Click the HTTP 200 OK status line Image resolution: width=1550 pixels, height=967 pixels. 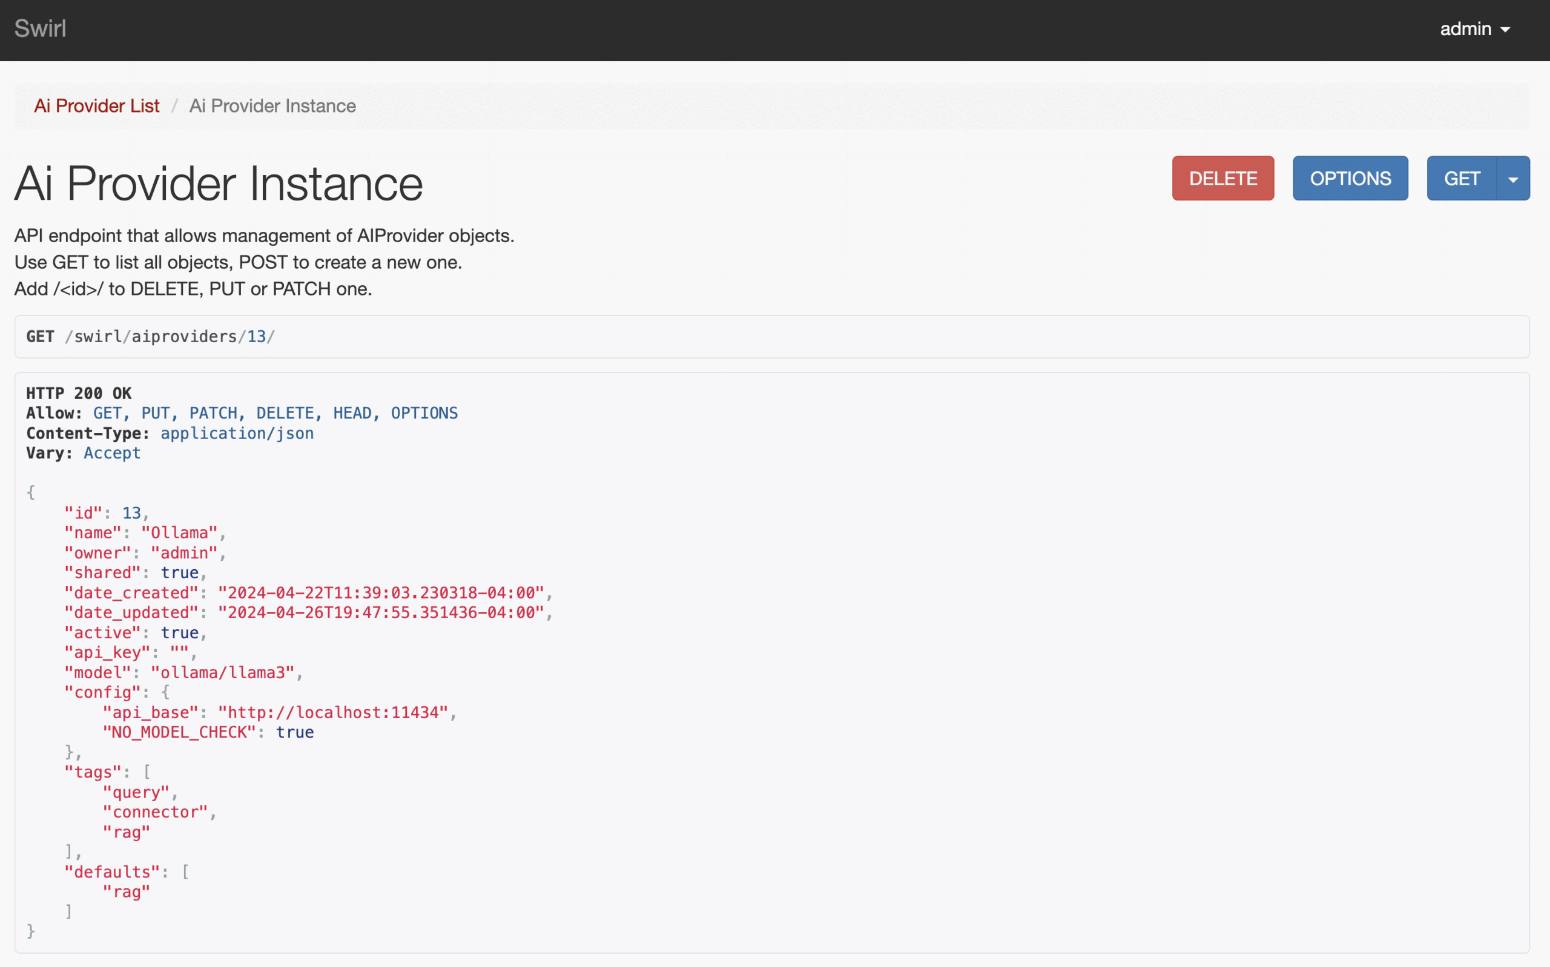79,393
